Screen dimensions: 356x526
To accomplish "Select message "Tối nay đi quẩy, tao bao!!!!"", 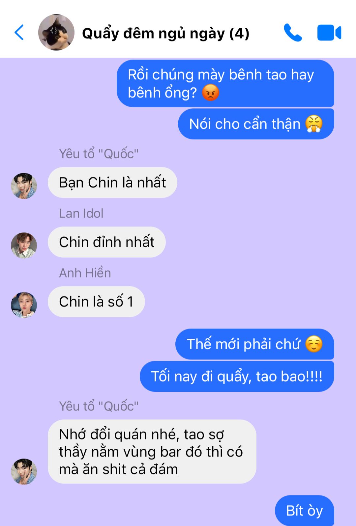I will pyautogui.click(x=237, y=377).
